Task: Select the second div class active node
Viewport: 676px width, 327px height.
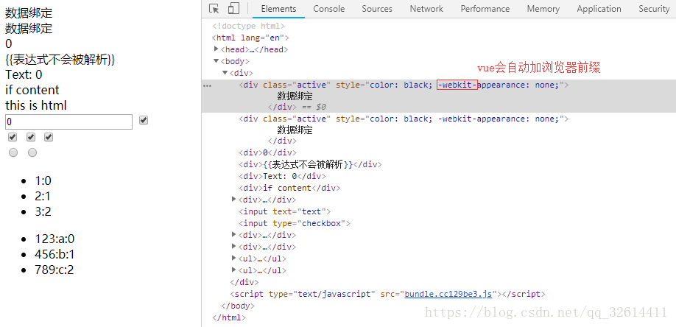Action: 404,119
